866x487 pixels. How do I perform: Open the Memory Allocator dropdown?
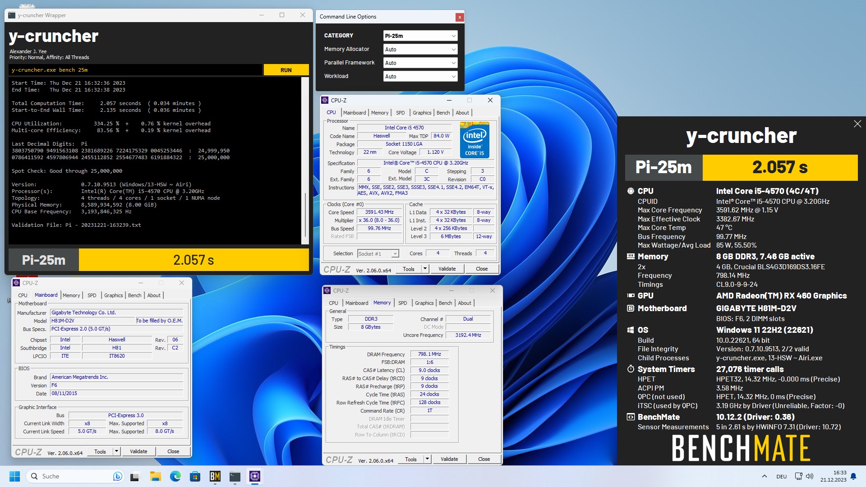pos(420,49)
